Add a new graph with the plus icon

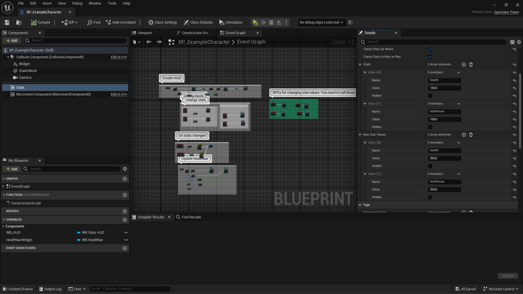click(x=125, y=179)
